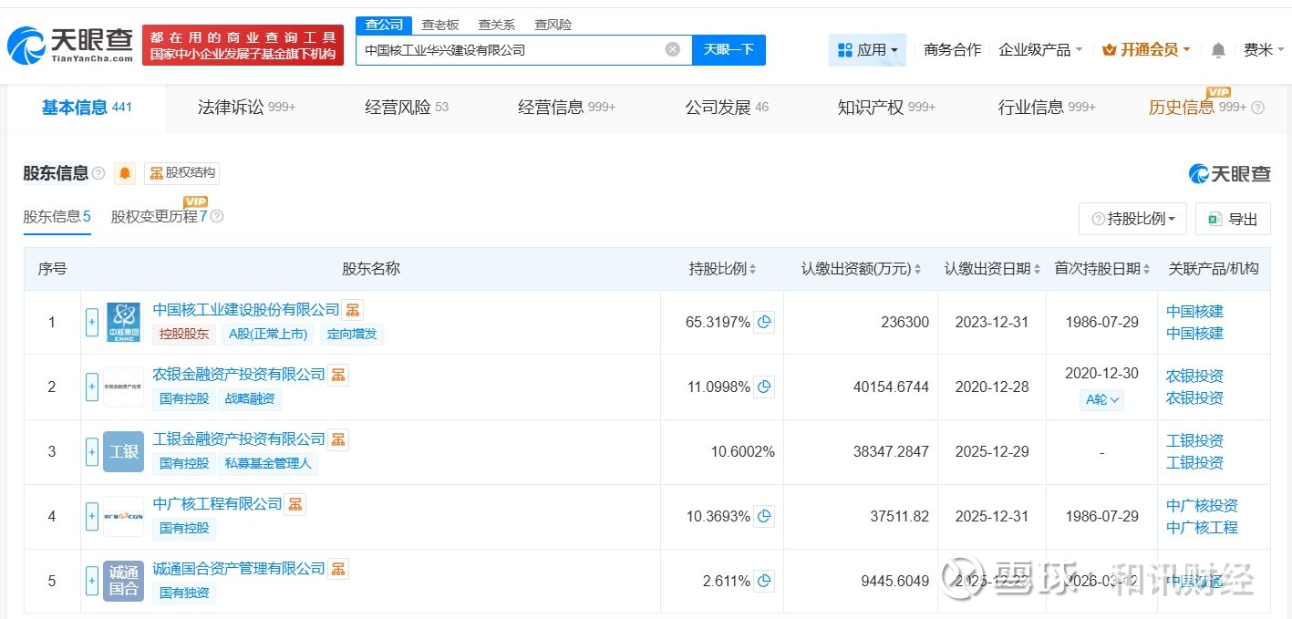
Task: Open pie chart icon for 11.0998% shareholding
Action: tap(764, 387)
